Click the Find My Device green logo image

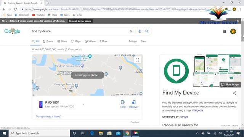176,71
